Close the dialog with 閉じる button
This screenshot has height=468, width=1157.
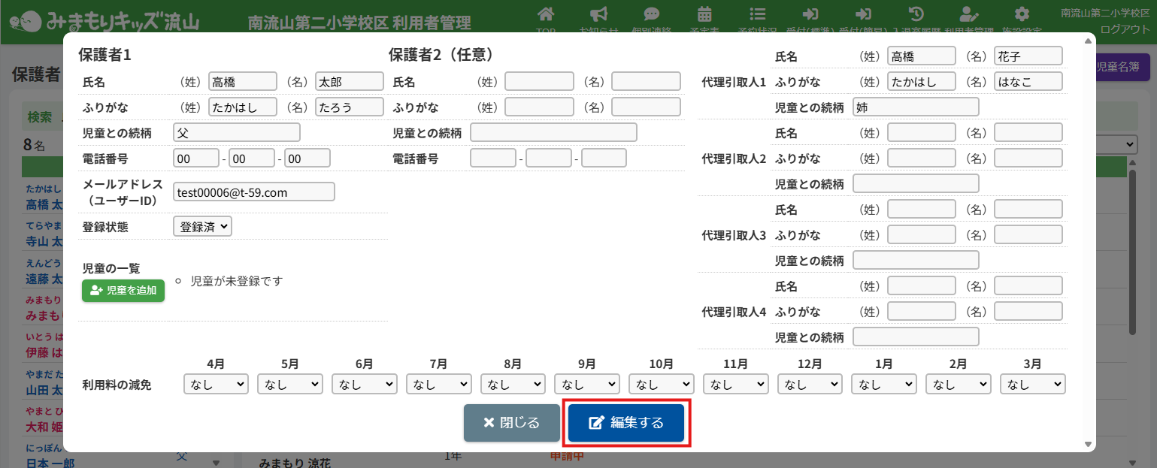tap(511, 423)
